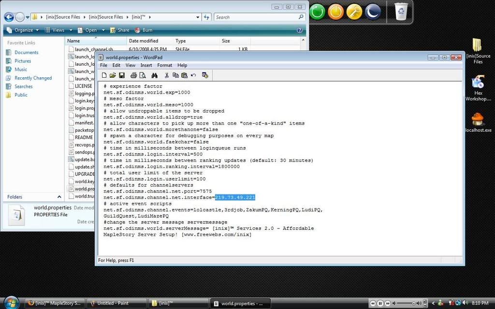Expand the address bar history dropdown
Screen dimensions: 495x309
click(x=198, y=17)
